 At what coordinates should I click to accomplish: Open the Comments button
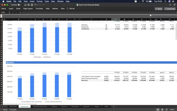170,9
